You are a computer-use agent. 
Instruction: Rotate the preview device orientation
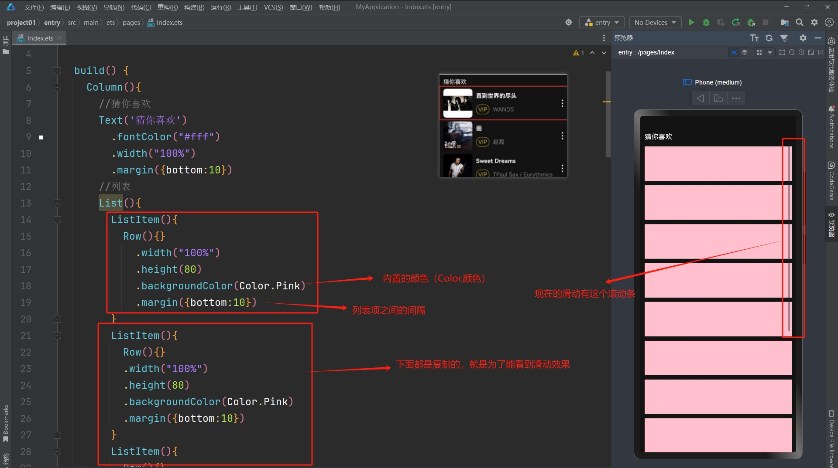pos(718,98)
